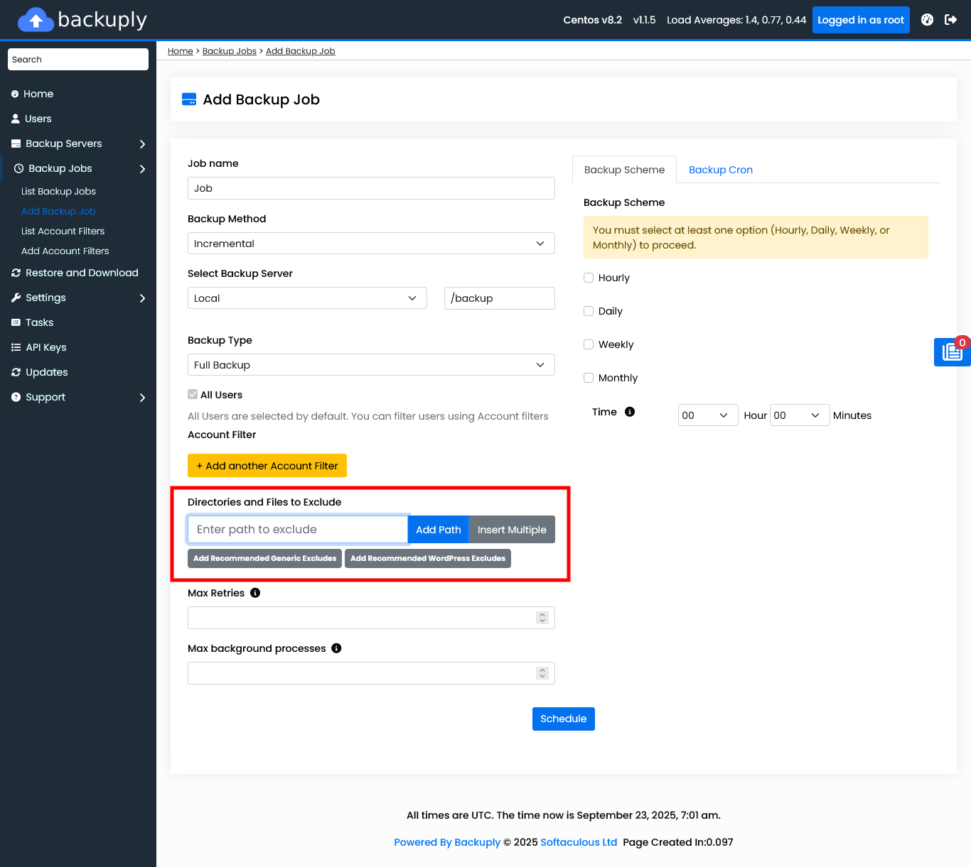Click the Max background processes info icon

click(336, 648)
